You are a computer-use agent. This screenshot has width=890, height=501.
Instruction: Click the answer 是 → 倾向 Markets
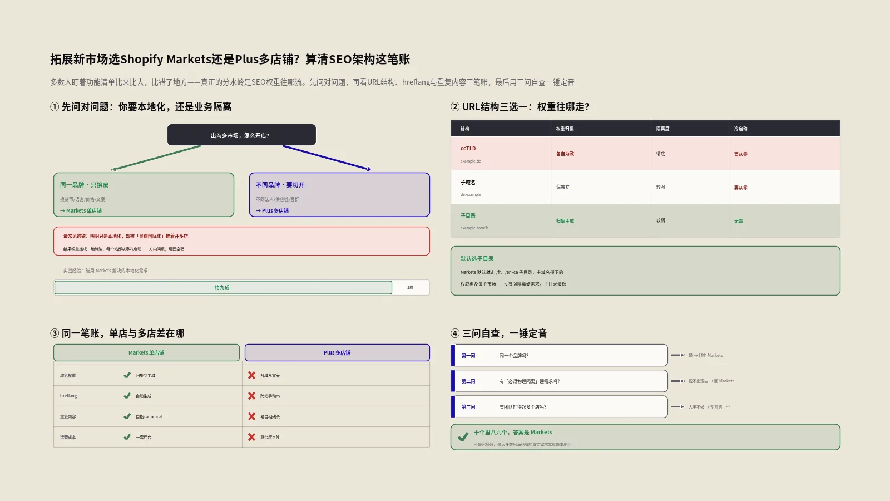tap(706, 355)
